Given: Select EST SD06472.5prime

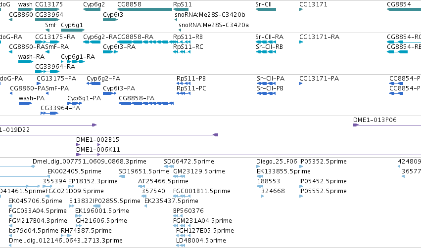Looking at the screenshot, I should point(189,162).
